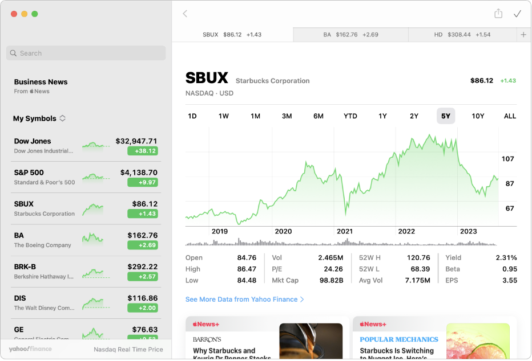The width and height of the screenshot is (532, 361).
Task: Toggle the Dow Jones +38.12 change badge
Action: click(143, 151)
